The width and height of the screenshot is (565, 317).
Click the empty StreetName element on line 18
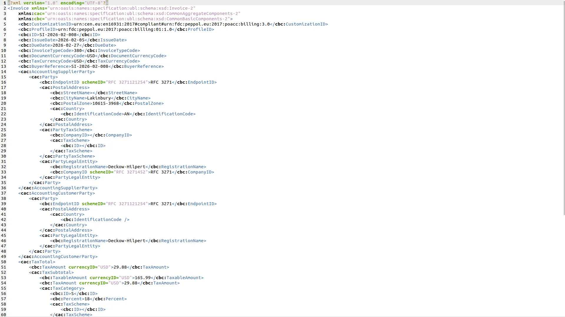coord(94,93)
